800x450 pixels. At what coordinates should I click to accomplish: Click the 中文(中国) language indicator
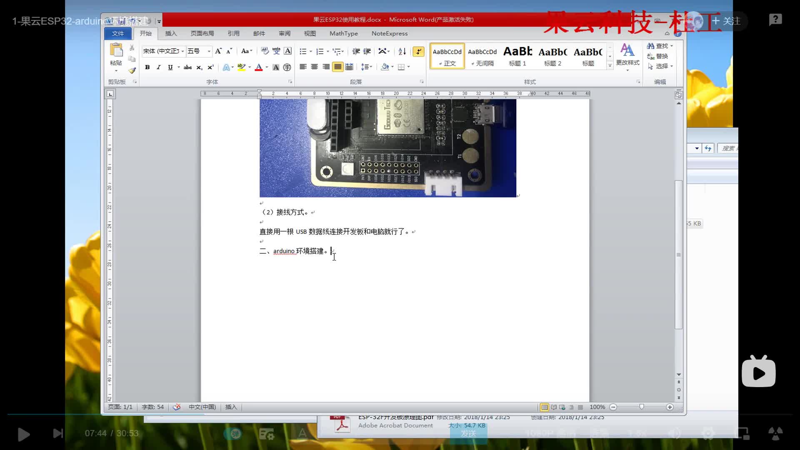click(202, 407)
